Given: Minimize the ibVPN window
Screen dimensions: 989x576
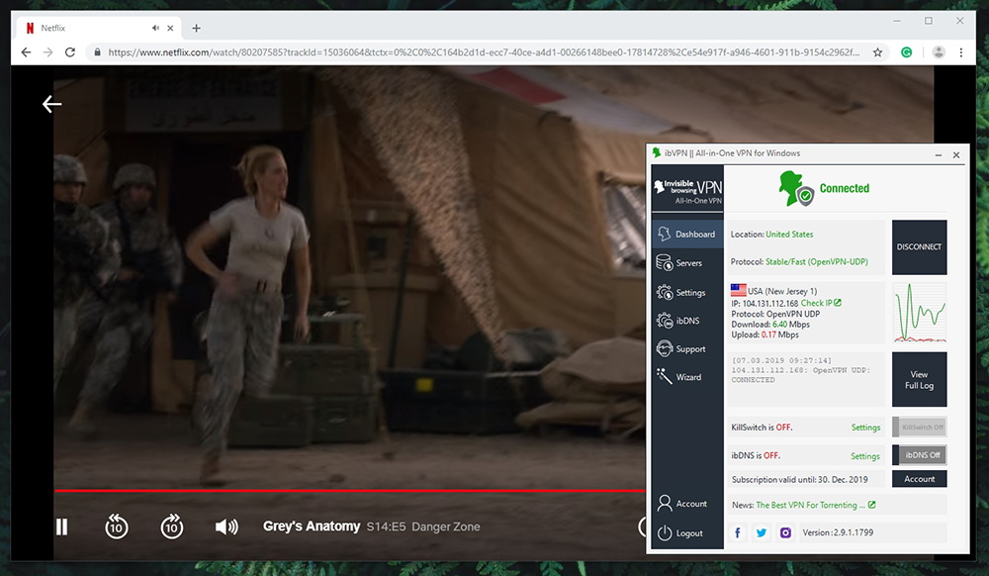Looking at the screenshot, I should pos(938,154).
